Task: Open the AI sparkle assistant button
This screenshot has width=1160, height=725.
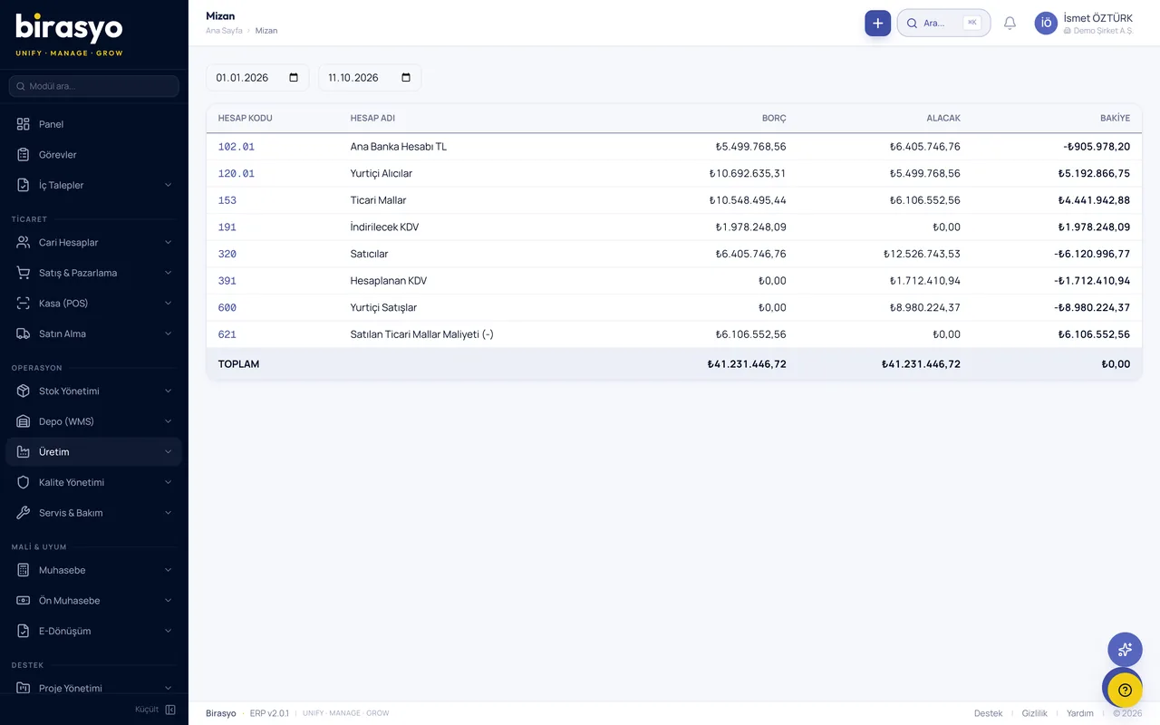Action: click(1125, 650)
